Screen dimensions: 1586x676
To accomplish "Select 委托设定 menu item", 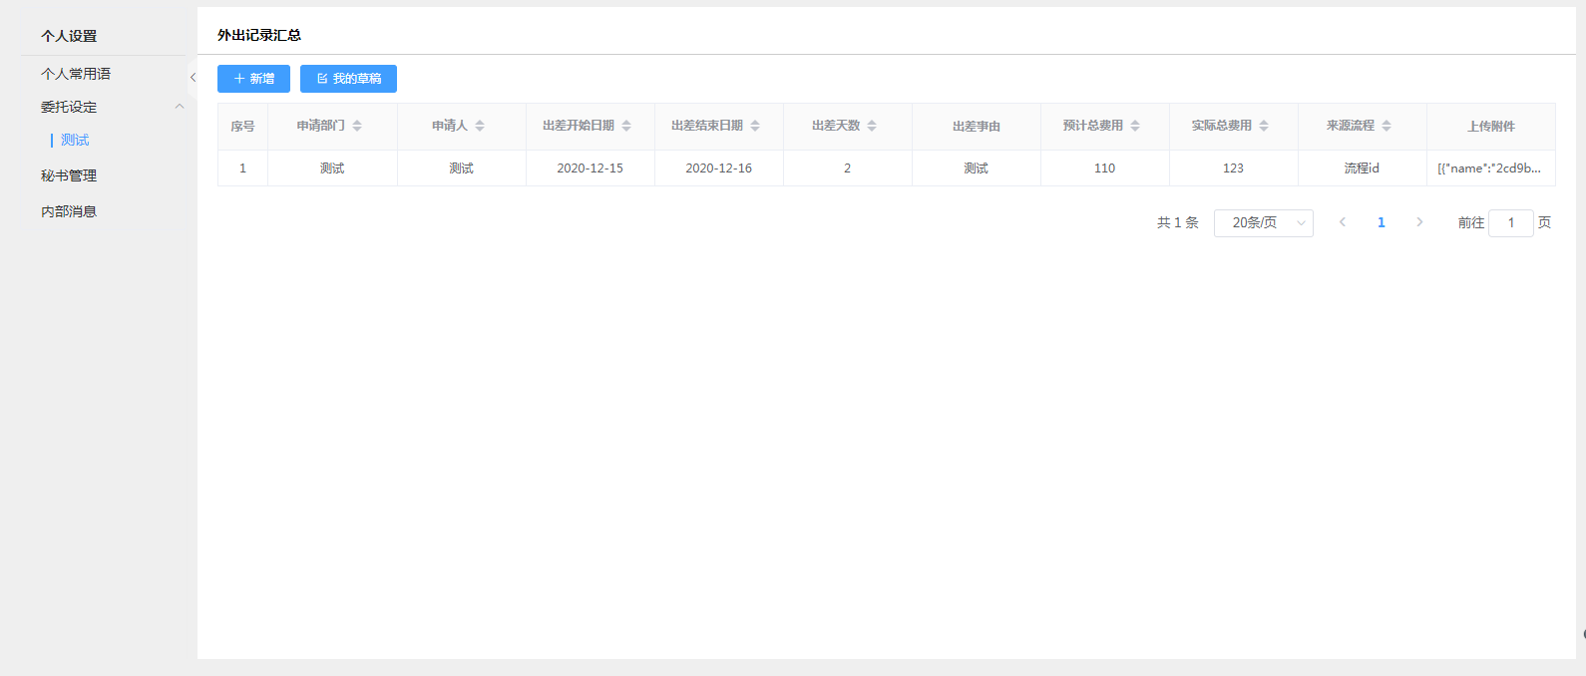I will pyautogui.click(x=69, y=107).
